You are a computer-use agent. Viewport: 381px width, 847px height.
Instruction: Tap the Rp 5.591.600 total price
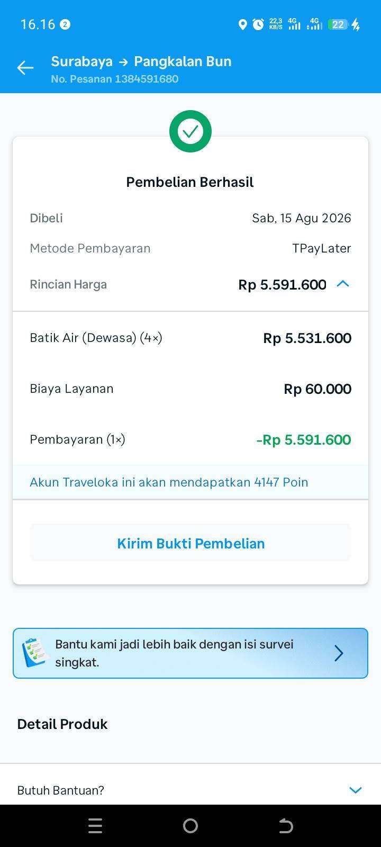282,285
